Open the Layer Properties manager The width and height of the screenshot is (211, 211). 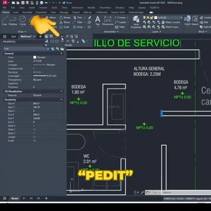[x=136, y=22]
